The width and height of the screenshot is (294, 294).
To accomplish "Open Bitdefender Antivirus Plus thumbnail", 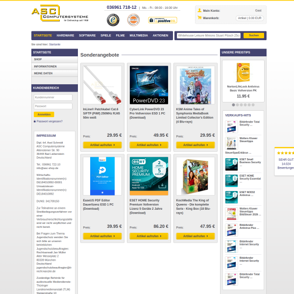I will (231, 230).
